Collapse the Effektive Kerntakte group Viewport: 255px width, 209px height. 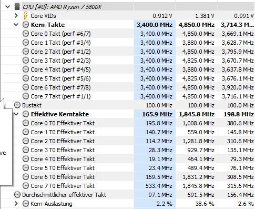pyautogui.click(x=16, y=114)
